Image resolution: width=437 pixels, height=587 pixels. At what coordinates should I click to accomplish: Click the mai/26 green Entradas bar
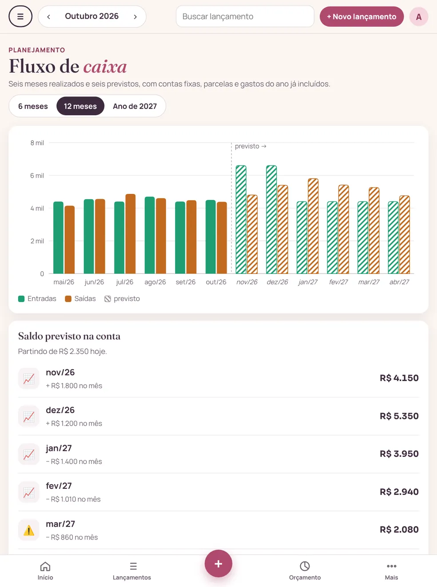click(58, 237)
